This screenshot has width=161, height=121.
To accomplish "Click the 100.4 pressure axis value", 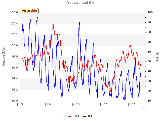I will (14, 23).
